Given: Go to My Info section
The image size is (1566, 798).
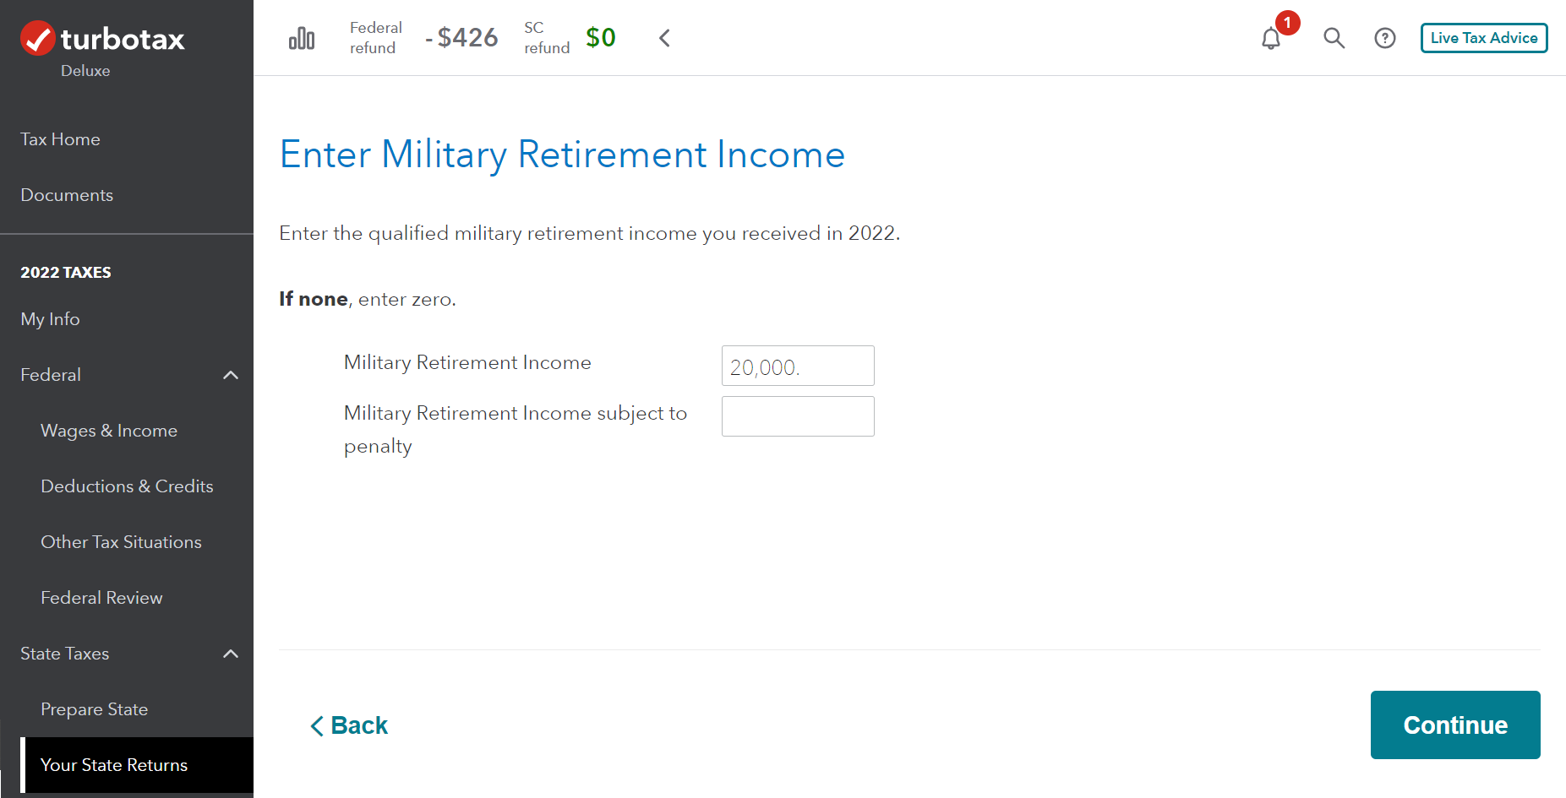Looking at the screenshot, I should (50, 319).
